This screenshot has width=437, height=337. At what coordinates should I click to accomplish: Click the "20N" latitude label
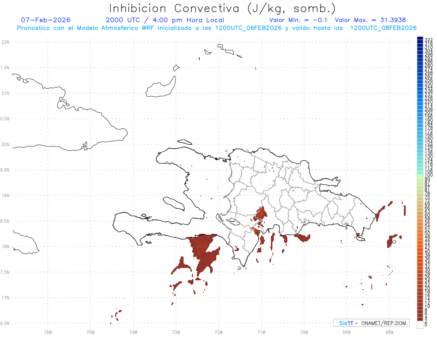5,144
